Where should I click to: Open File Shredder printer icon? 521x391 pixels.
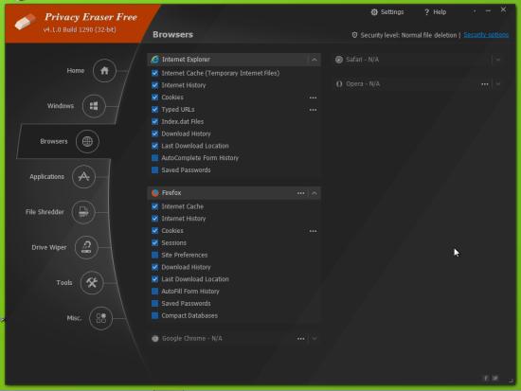pyautogui.click(x=83, y=212)
